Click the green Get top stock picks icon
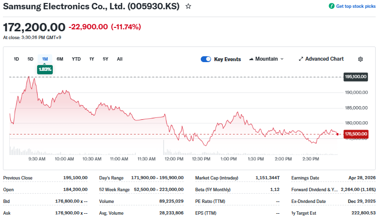Image resolution: width=382 pixels, height=223 pixels. pos(331,6)
